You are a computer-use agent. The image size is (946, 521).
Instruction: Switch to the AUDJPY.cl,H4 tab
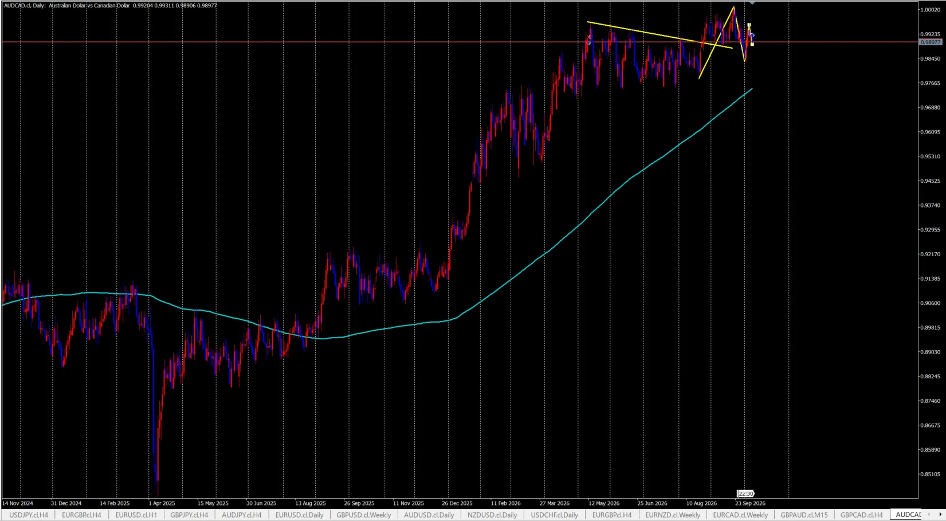click(241, 515)
